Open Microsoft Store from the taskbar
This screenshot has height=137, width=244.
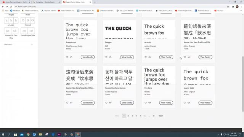[x=16, y=134]
